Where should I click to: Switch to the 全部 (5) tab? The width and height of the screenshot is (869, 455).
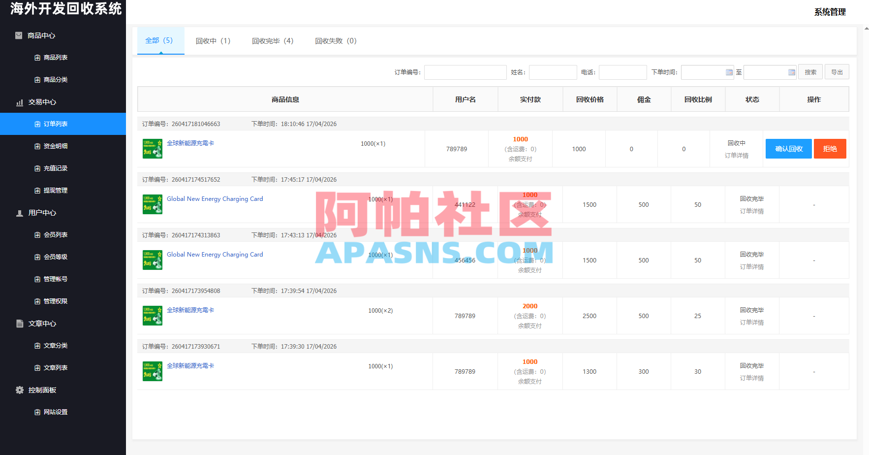pos(160,40)
